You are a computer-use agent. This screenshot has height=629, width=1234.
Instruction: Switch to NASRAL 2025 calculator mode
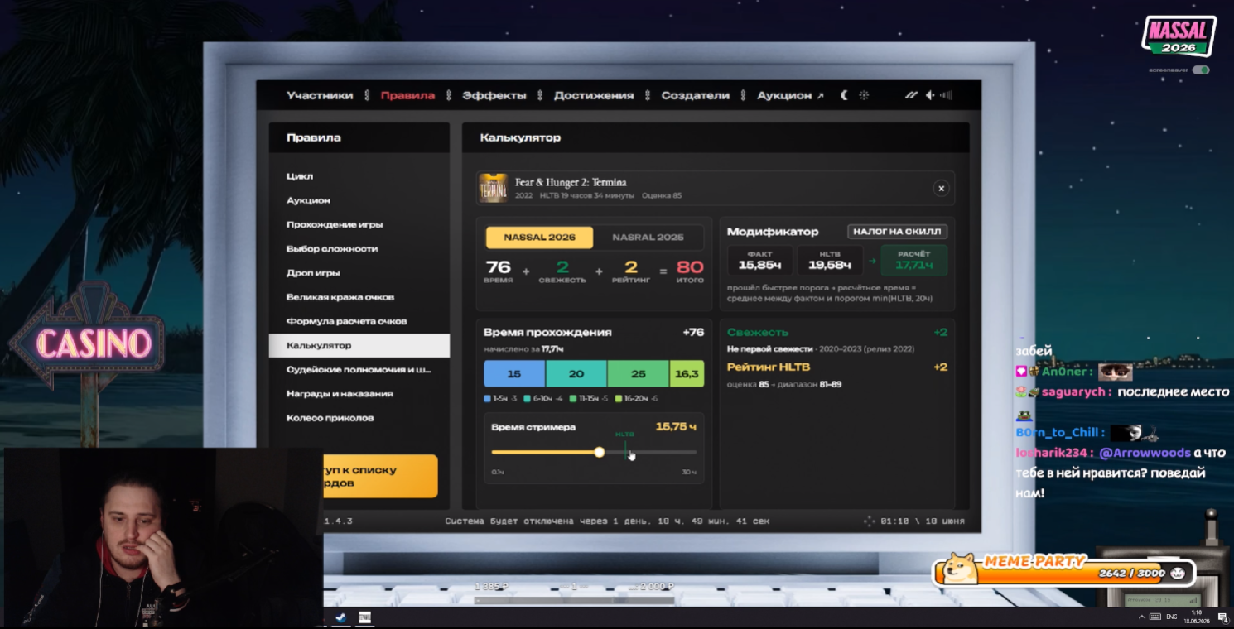[x=648, y=238]
